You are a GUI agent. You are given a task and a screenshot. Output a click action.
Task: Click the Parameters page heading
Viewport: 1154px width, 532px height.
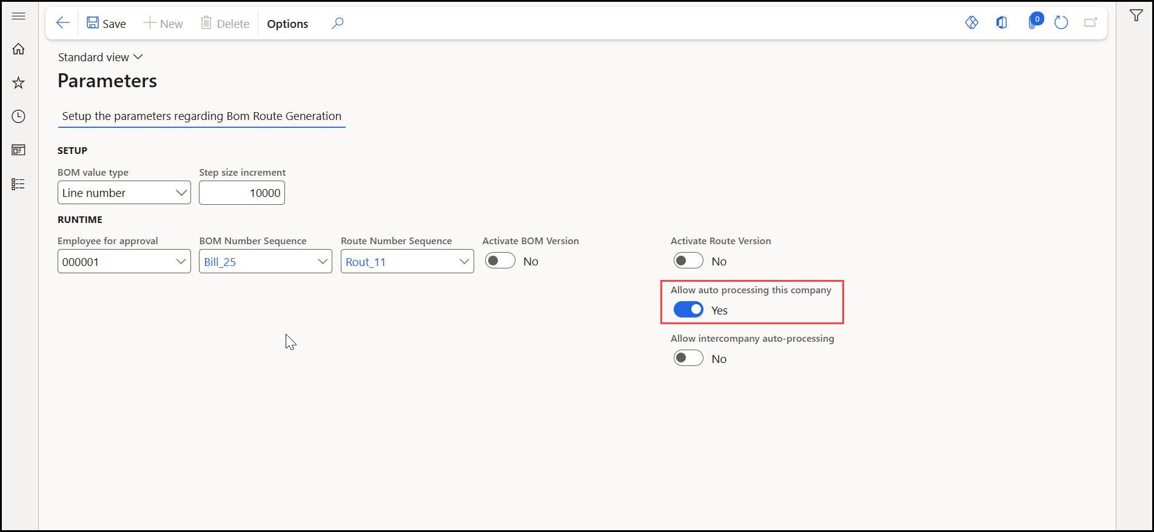click(x=107, y=81)
